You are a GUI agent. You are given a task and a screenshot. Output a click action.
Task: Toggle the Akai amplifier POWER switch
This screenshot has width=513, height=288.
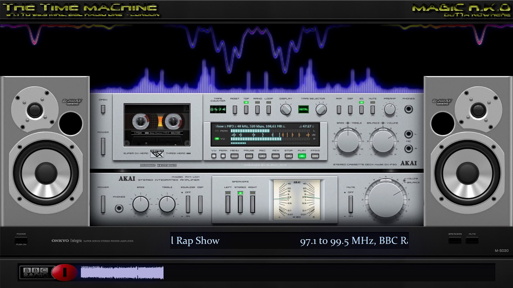click(x=103, y=204)
